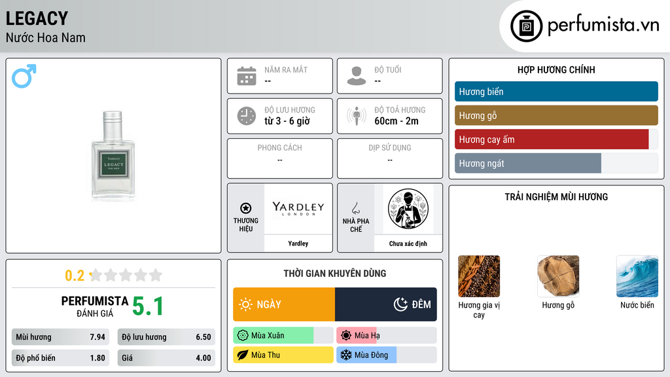Click the person icon beside Độ tuổi

[357, 76]
